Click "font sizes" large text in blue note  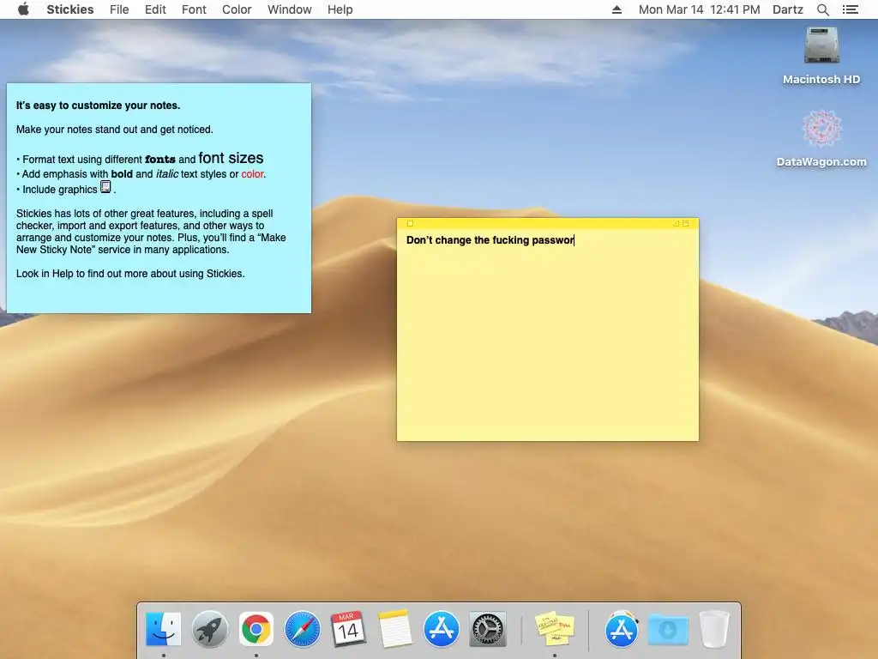click(231, 158)
